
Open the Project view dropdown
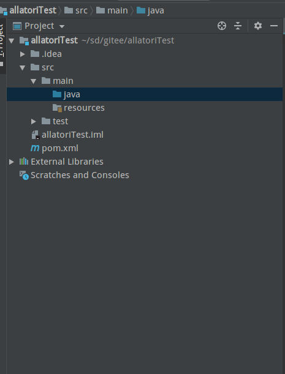pos(62,26)
